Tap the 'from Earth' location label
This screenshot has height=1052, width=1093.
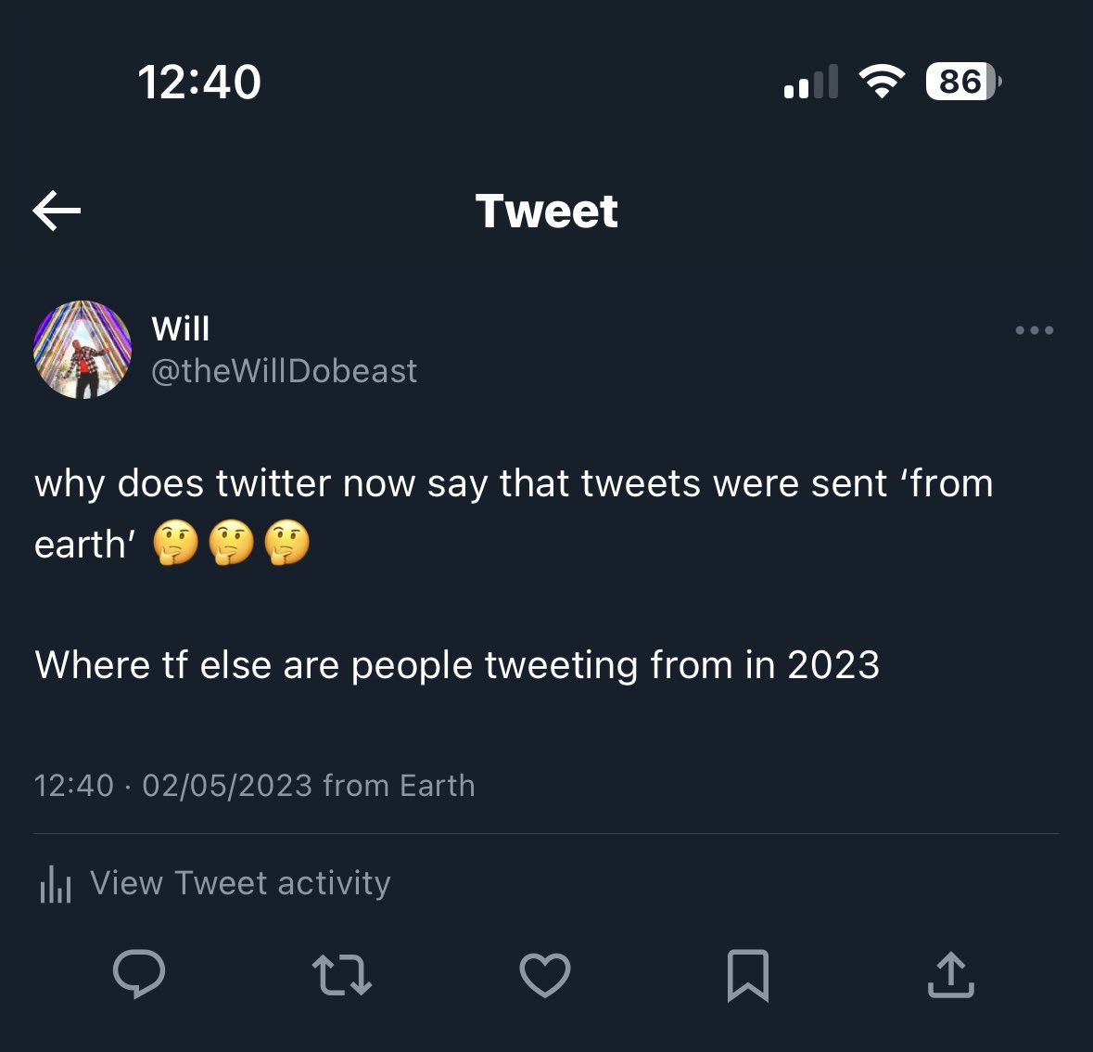[399, 786]
